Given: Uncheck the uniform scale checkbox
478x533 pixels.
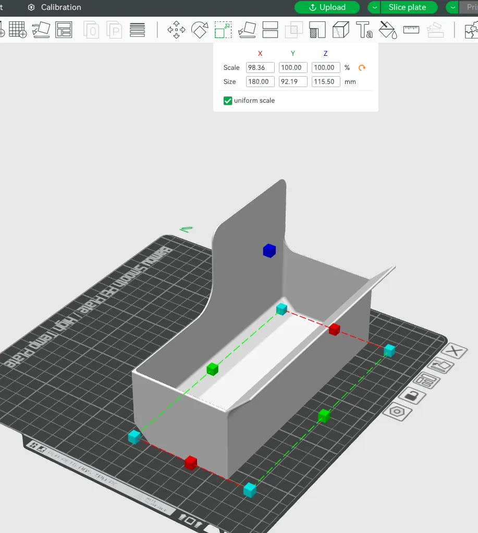Looking at the screenshot, I should (227, 100).
